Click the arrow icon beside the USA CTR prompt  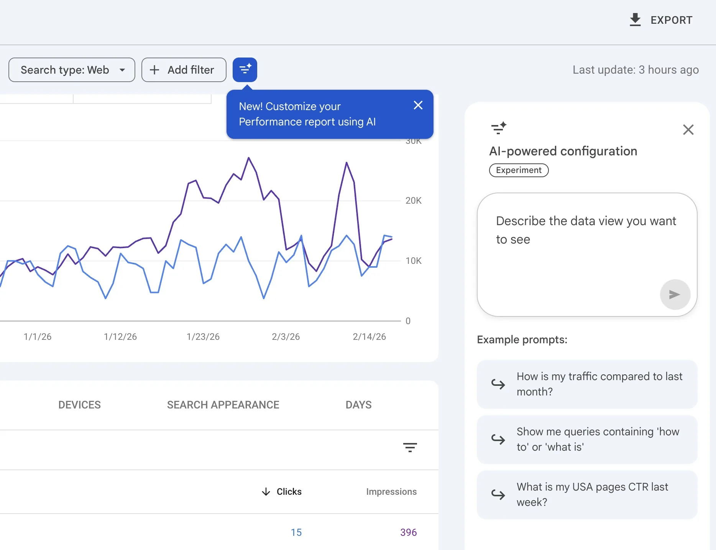[x=498, y=494]
